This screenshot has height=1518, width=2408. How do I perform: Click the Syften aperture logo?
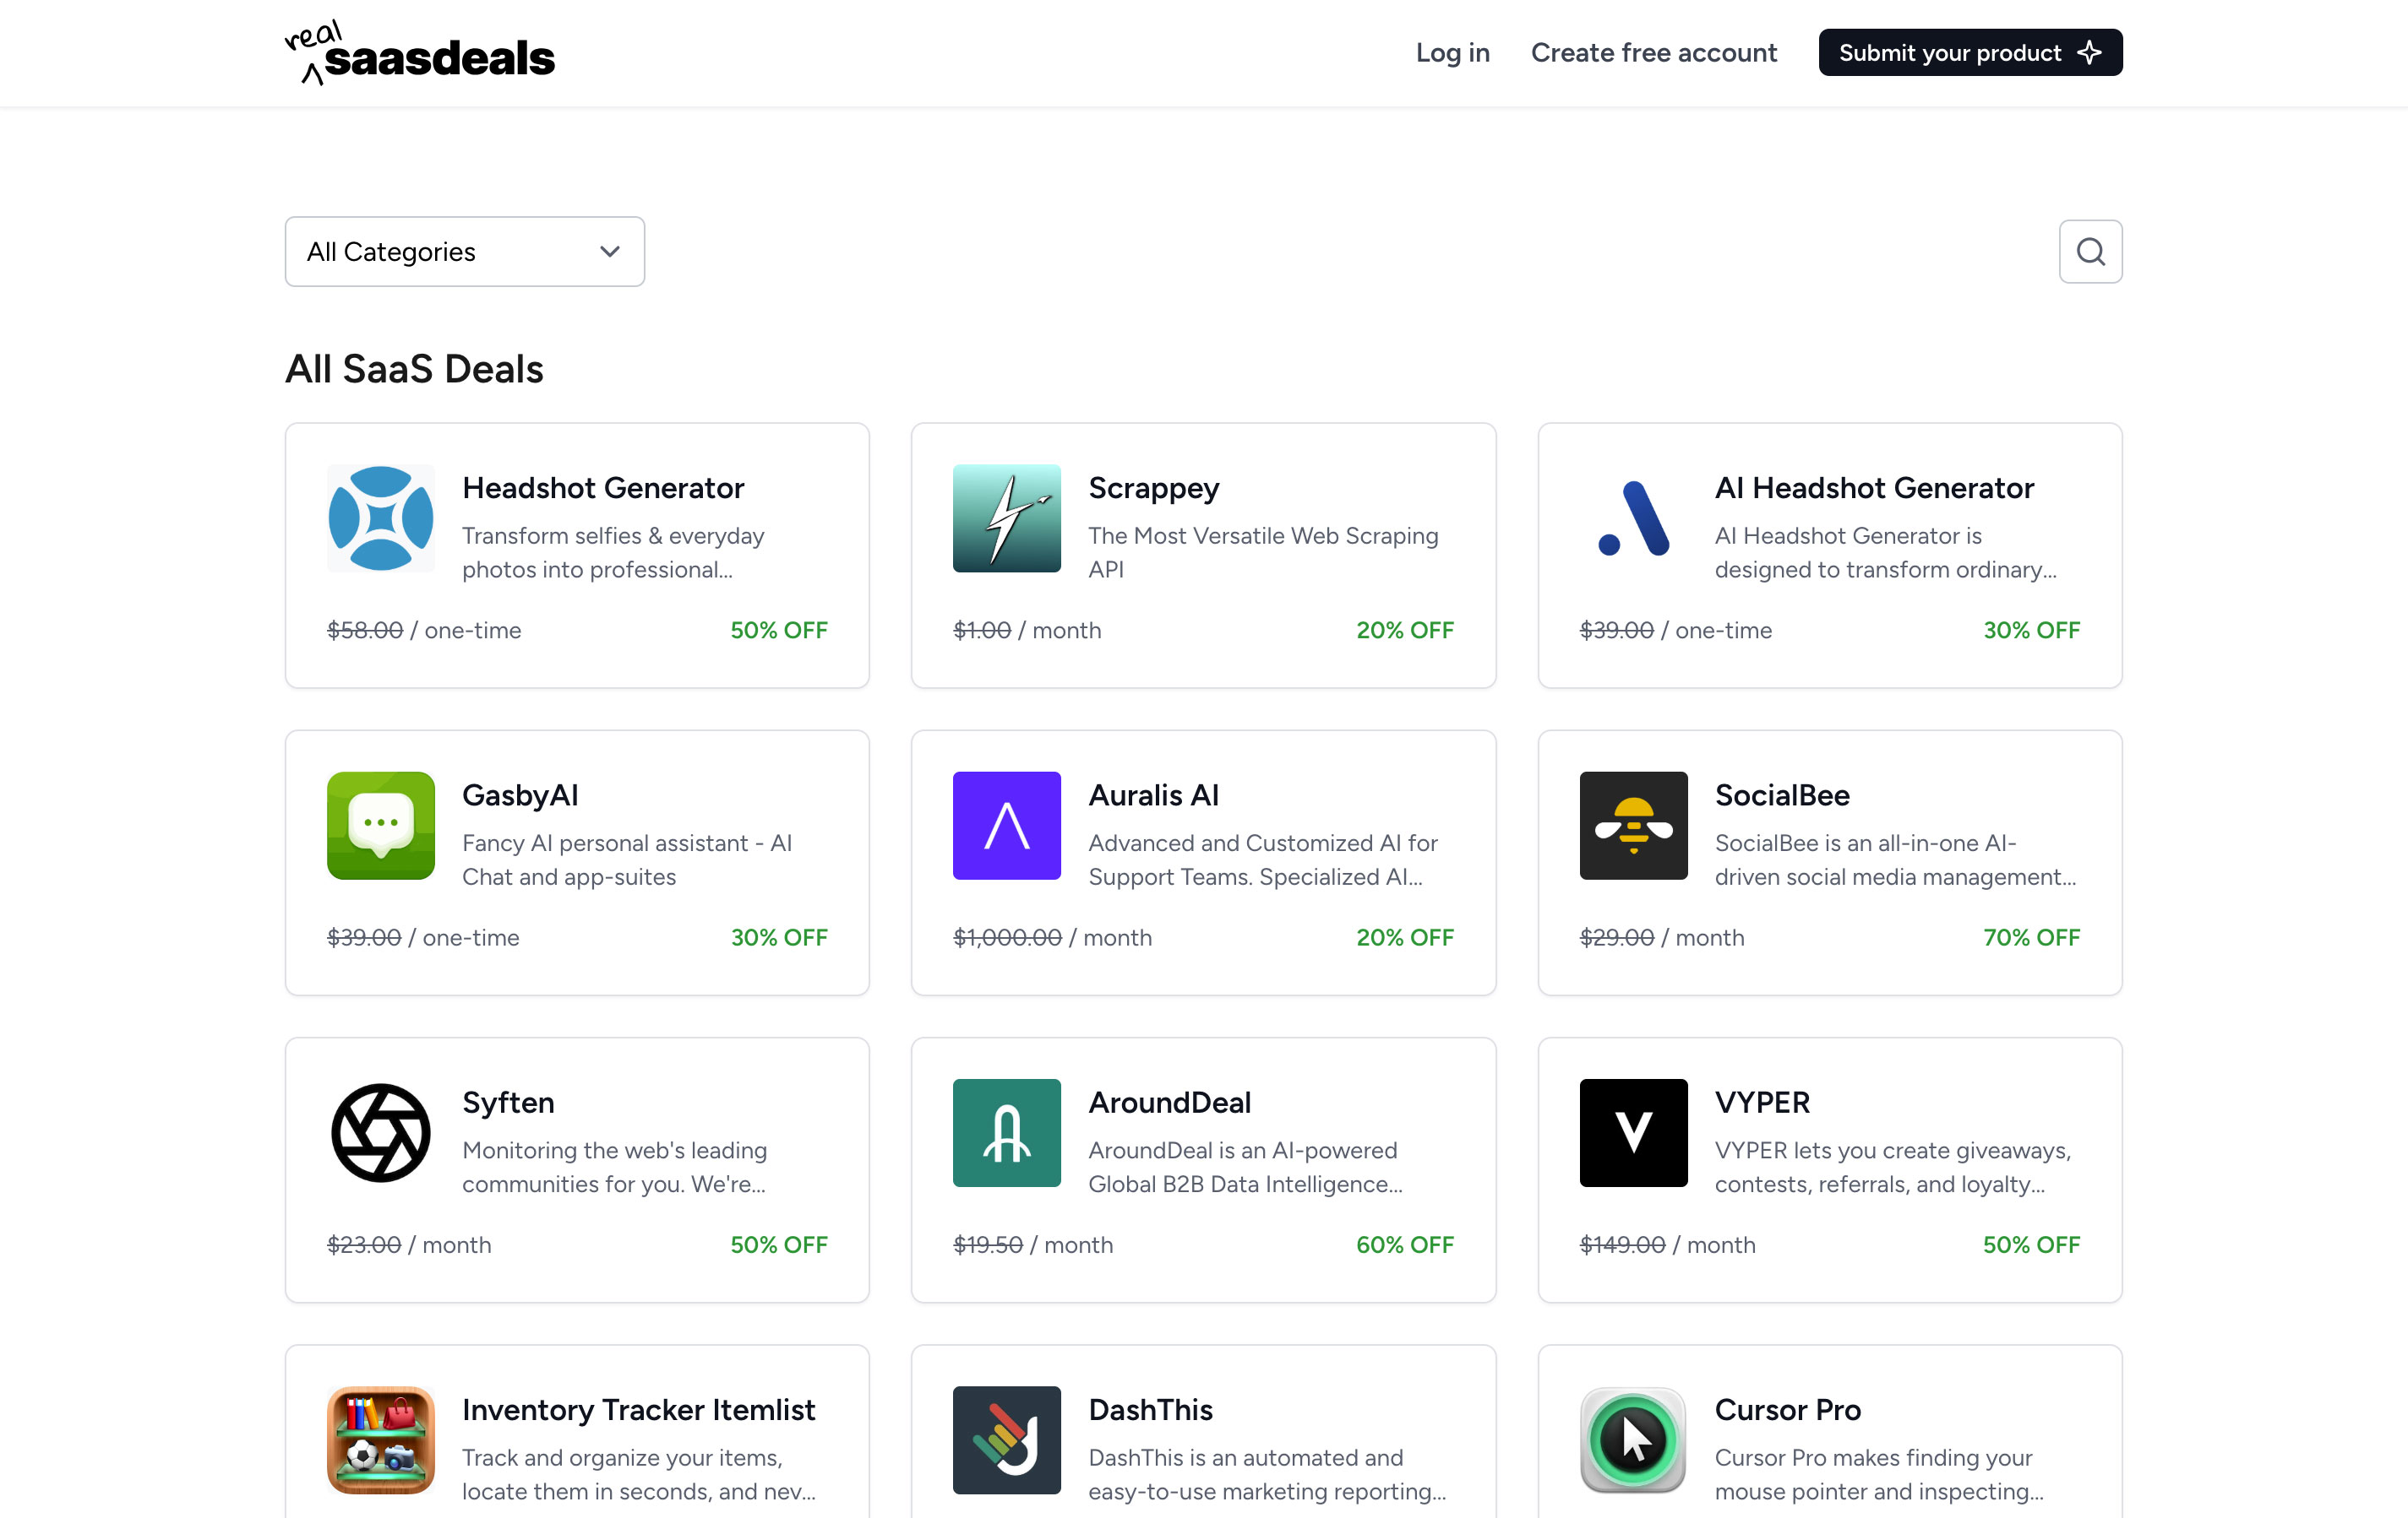coord(381,1132)
